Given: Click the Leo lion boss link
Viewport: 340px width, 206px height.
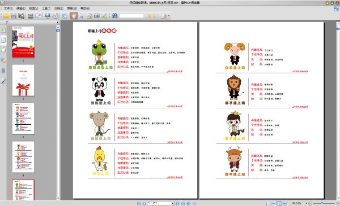Looking at the screenshot, I should coord(300,107).
